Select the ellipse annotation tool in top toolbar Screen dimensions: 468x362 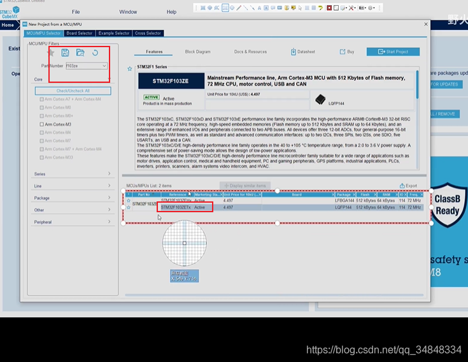pos(232,8)
